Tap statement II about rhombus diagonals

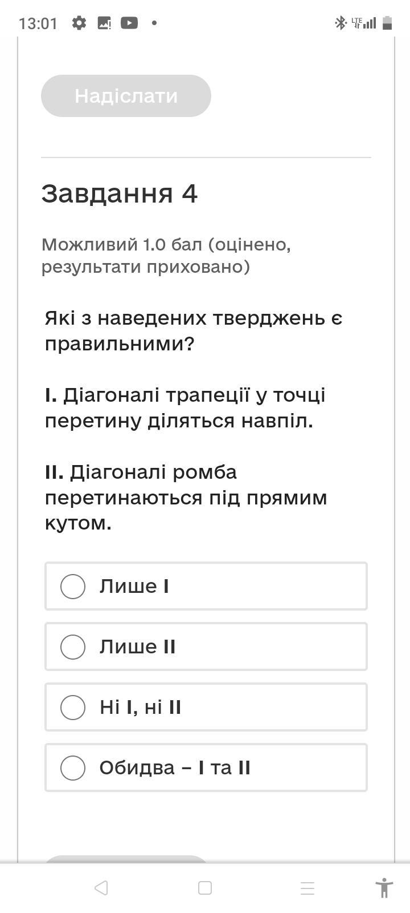pos(186,497)
